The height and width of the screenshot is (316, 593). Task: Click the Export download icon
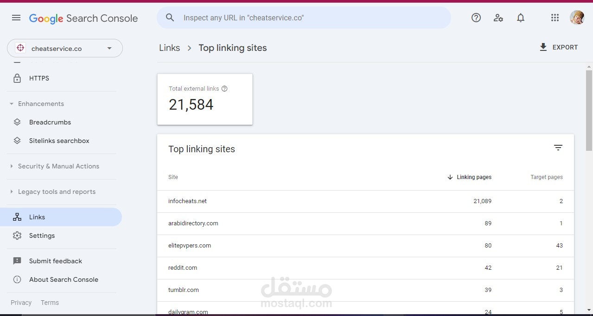543,47
